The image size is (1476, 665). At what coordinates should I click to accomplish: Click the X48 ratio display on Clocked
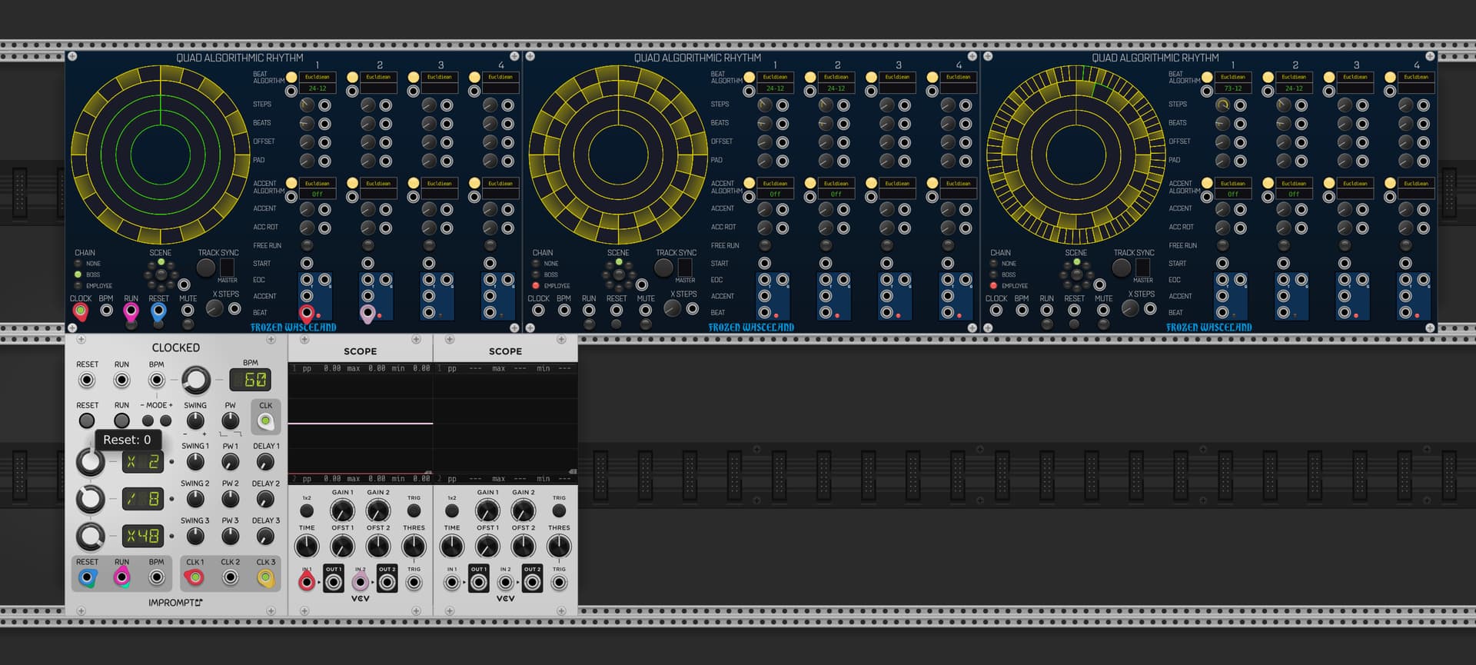coord(143,536)
